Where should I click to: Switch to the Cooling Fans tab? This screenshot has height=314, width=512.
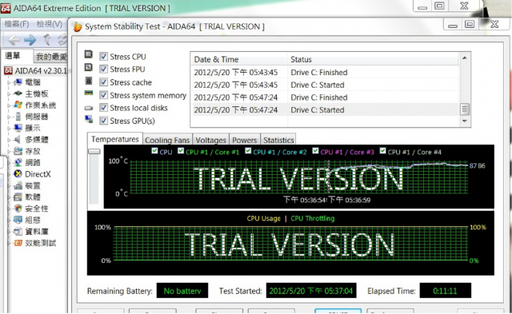click(x=167, y=140)
